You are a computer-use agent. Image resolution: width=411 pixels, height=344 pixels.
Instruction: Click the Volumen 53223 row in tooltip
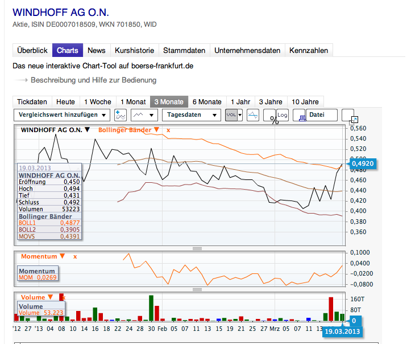(49, 209)
